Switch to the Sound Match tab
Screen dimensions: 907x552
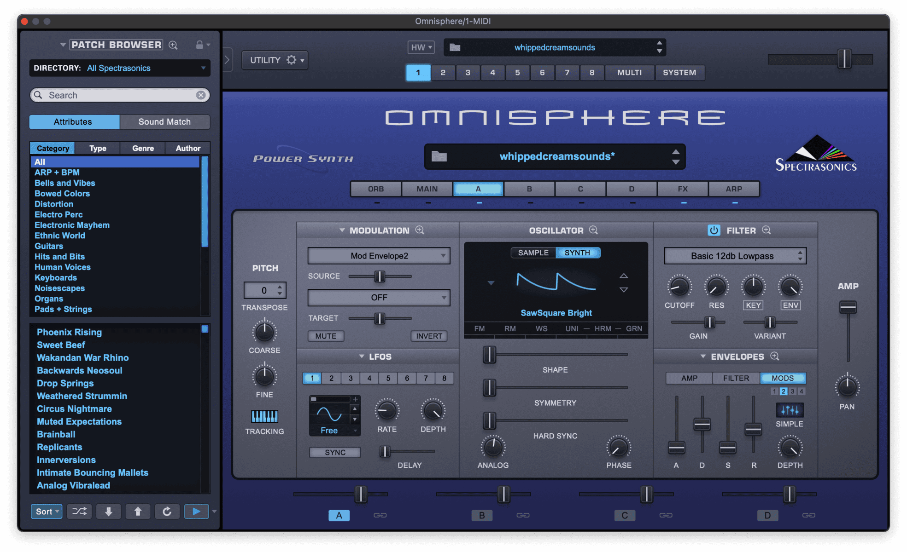[x=164, y=121]
